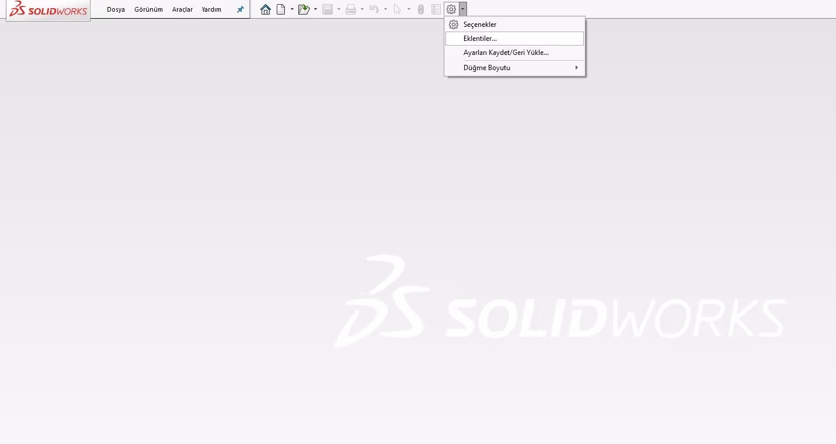Click the Print icon
Viewport: 836px width, 444px height.
351,9
